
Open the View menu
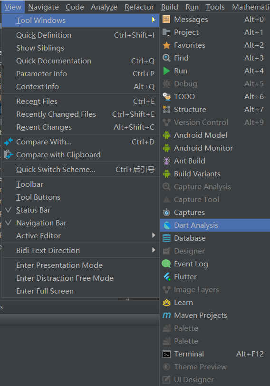click(13, 7)
